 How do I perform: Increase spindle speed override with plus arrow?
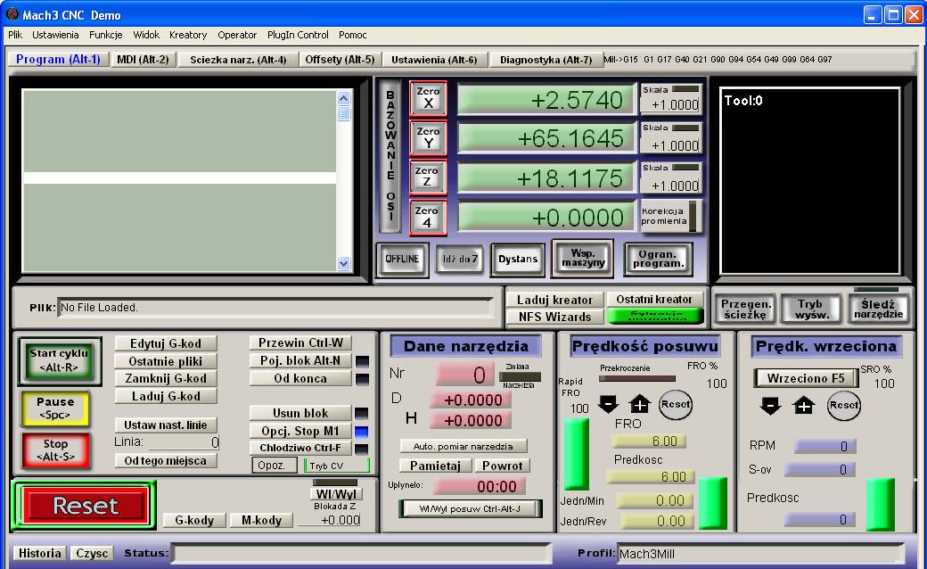pyautogui.click(x=803, y=406)
